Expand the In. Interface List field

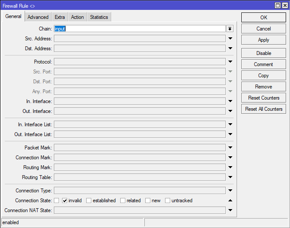point(230,125)
